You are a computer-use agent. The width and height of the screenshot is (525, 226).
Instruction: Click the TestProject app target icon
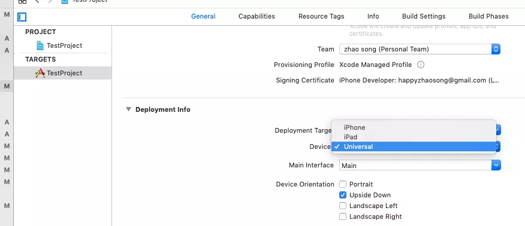coord(40,73)
